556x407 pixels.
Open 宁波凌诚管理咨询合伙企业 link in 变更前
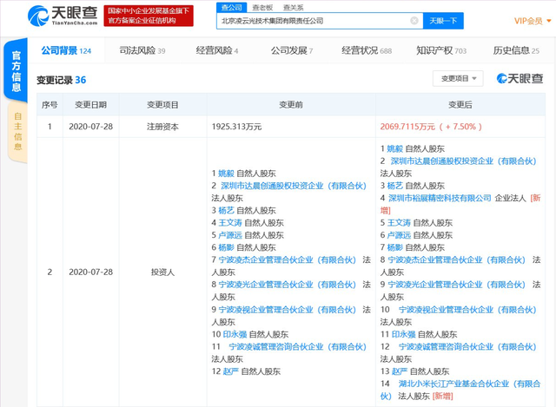pos(297,347)
